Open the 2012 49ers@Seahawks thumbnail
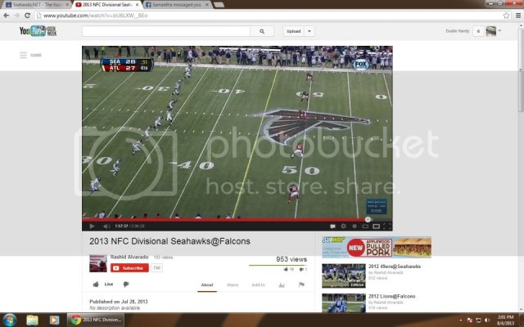The height and width of the screenshot is (327, 524). [344, 275]
